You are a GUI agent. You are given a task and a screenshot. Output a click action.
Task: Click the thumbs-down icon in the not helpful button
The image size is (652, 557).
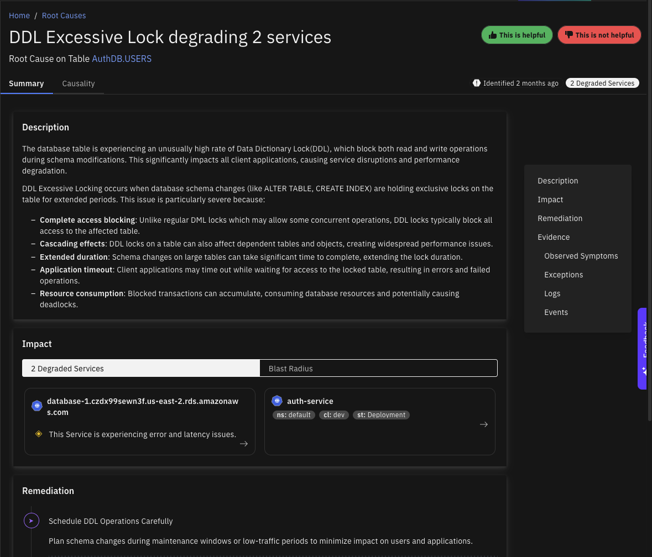pyautogui.click(x=568, y=35)
